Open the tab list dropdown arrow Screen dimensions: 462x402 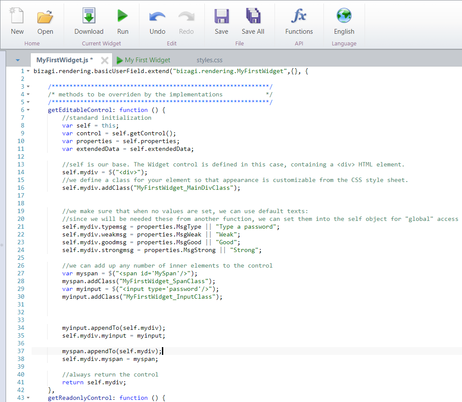click(18, 60)
